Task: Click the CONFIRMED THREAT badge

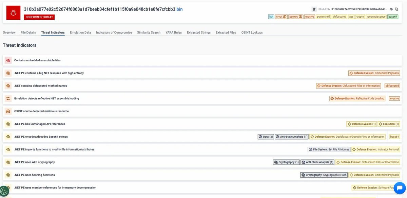Action: coord(39,17)
